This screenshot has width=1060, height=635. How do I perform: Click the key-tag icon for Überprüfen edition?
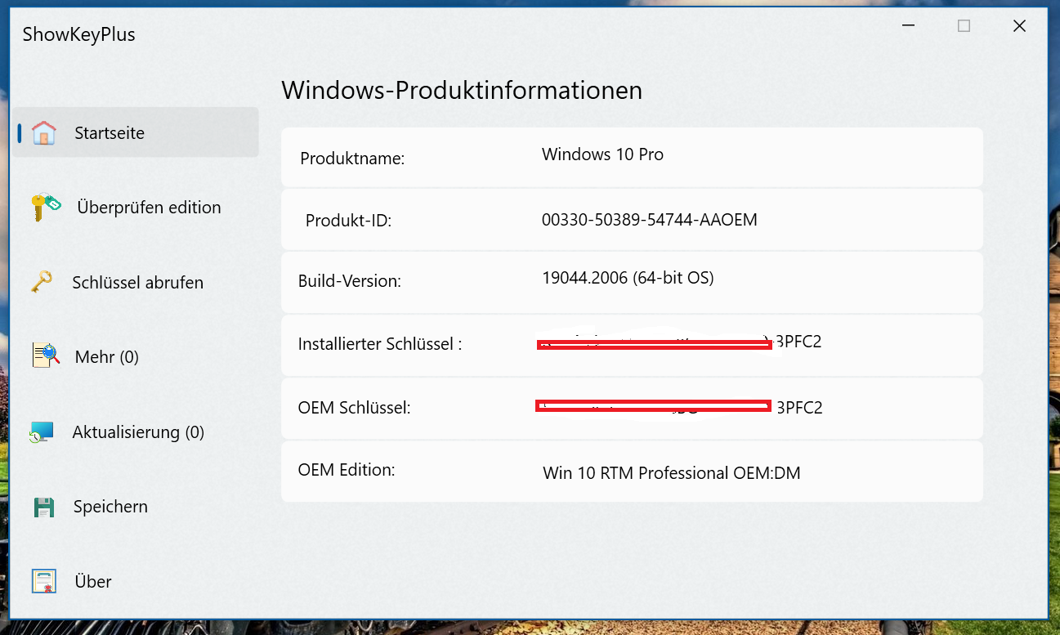46,207
